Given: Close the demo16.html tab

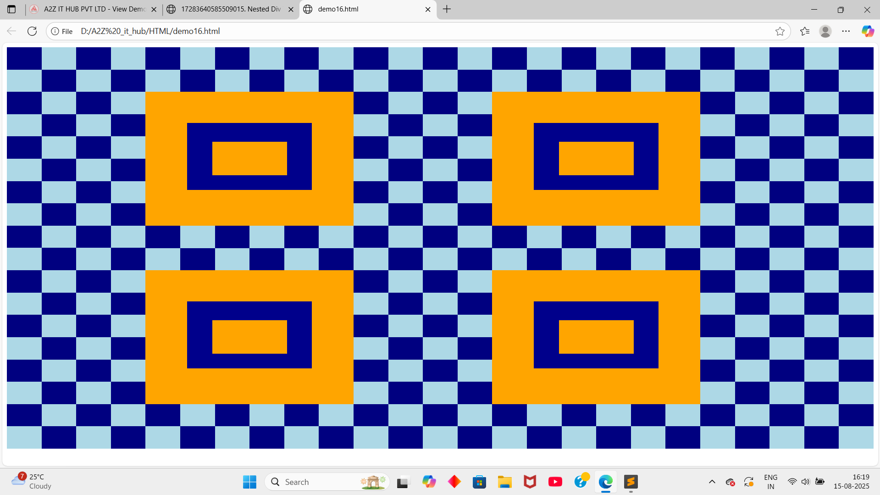Looking at the screenshot, I should pyautogui.click(x=427, y=9).
